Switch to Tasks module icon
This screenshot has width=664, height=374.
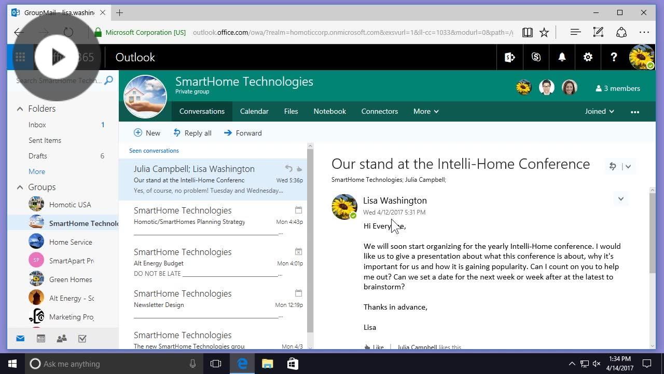[x=82, y=339]
